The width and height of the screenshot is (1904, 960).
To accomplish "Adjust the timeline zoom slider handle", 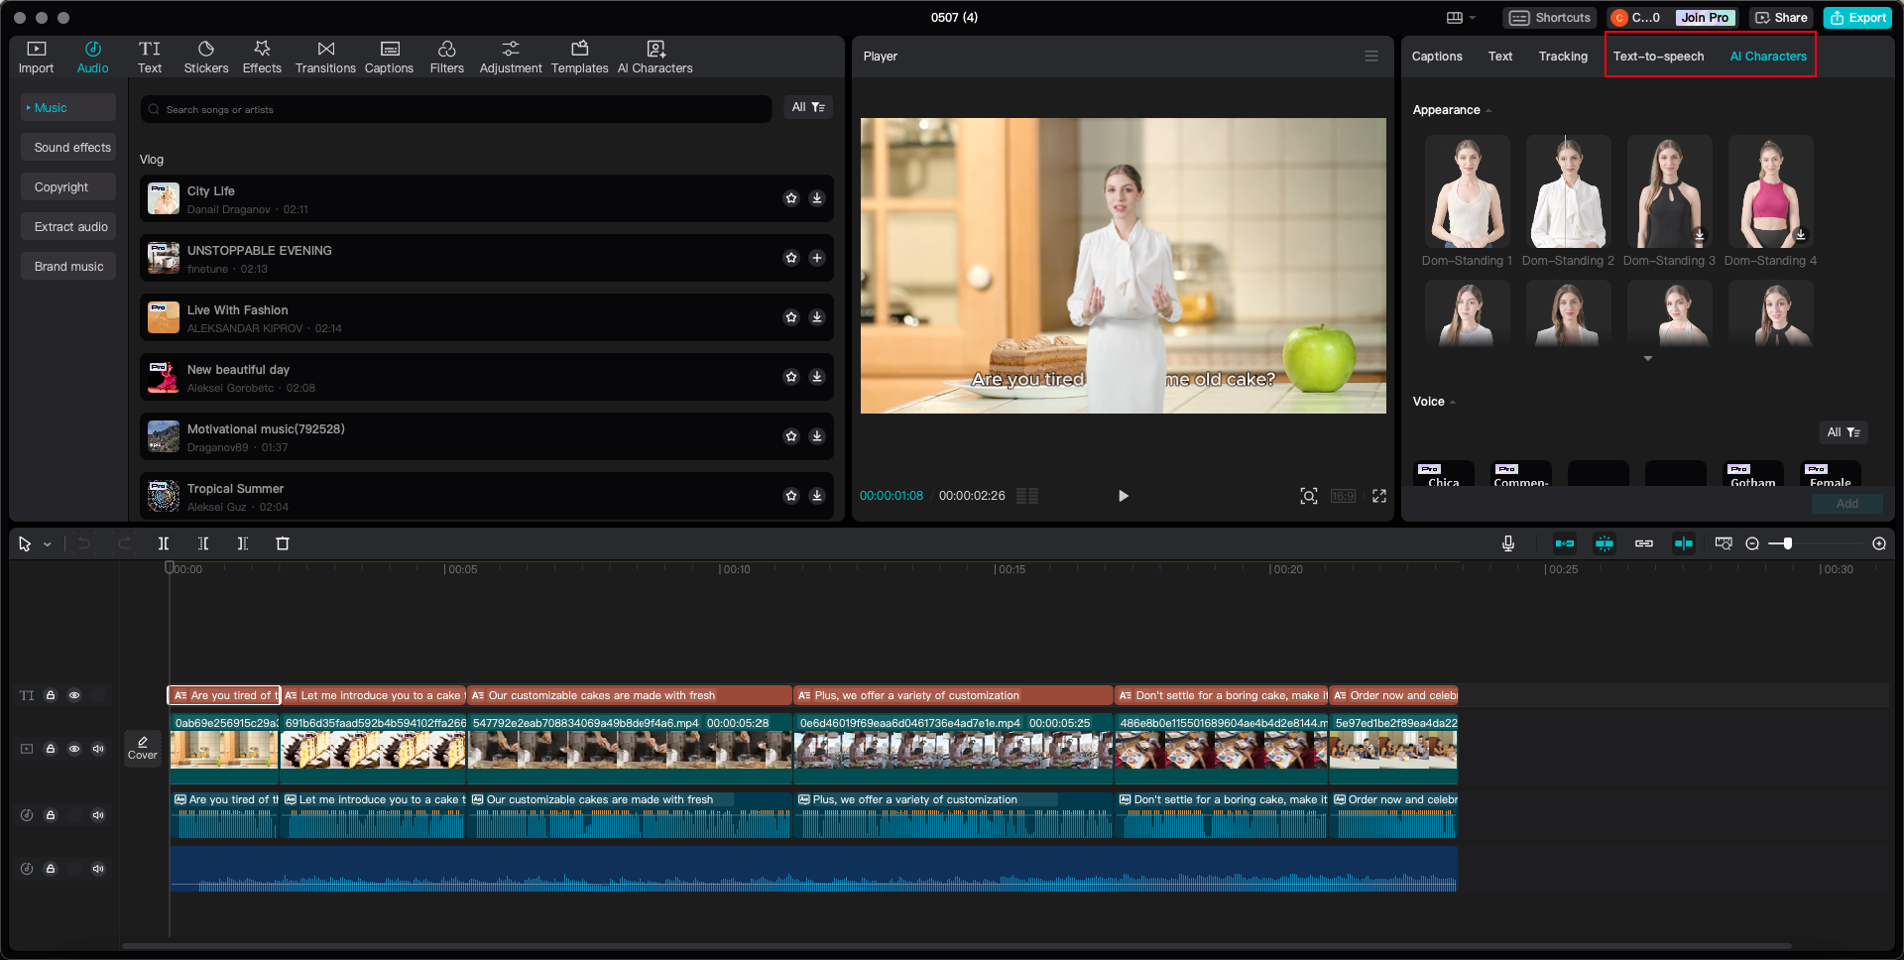I will (1787, 543).
